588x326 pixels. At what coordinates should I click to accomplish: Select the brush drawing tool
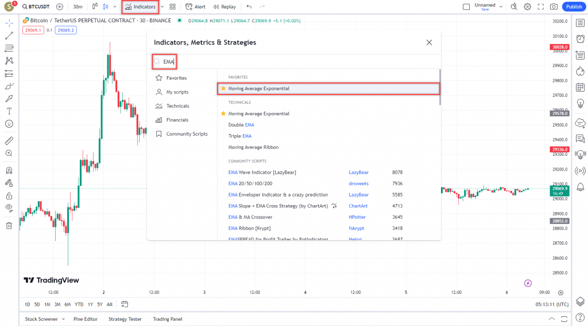click(9, 86)
